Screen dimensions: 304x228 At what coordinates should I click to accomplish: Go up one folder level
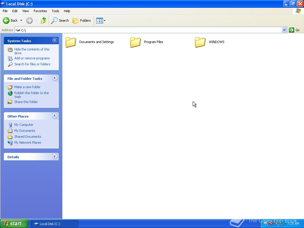coord(44,20)
